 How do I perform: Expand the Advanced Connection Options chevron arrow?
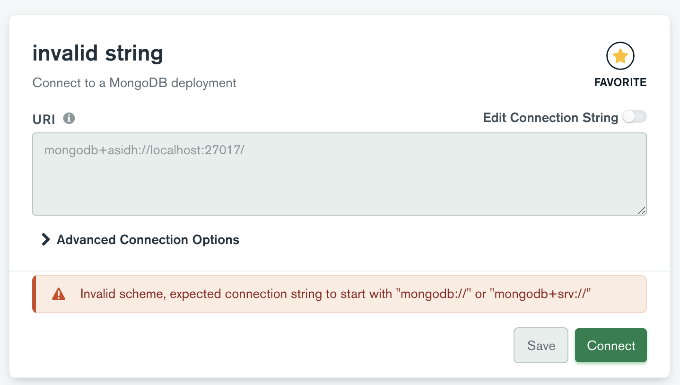pos(45,240)
